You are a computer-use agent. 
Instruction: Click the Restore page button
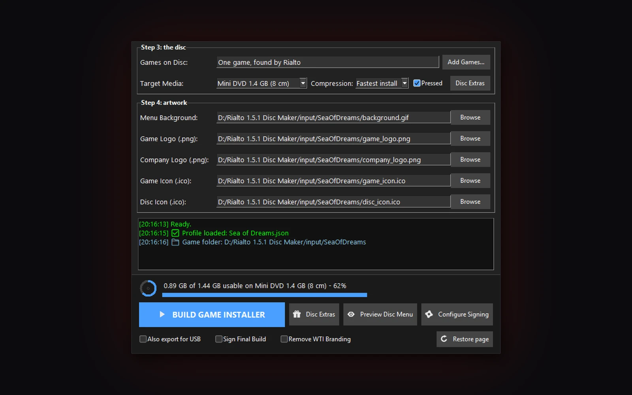(465, 339)
